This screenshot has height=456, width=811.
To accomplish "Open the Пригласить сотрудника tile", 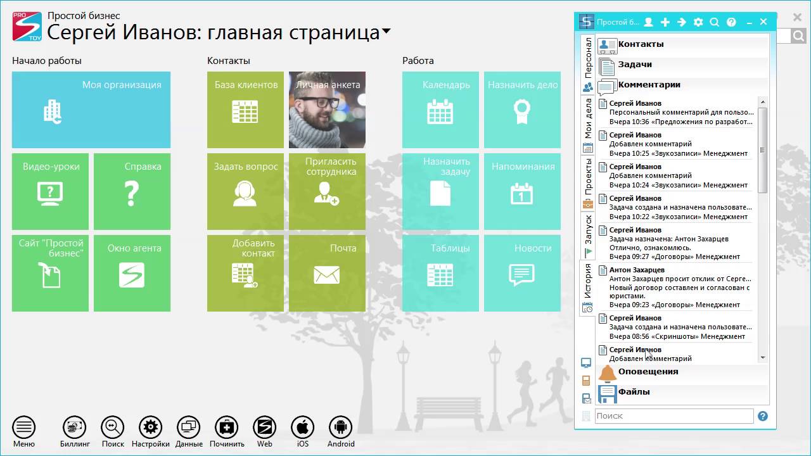I will [x=327, y=191].
